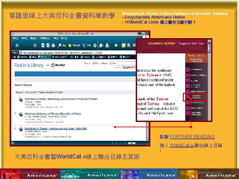Refresh the page with the green arrows icon
The image size is (239, 179).
[48, 45]
